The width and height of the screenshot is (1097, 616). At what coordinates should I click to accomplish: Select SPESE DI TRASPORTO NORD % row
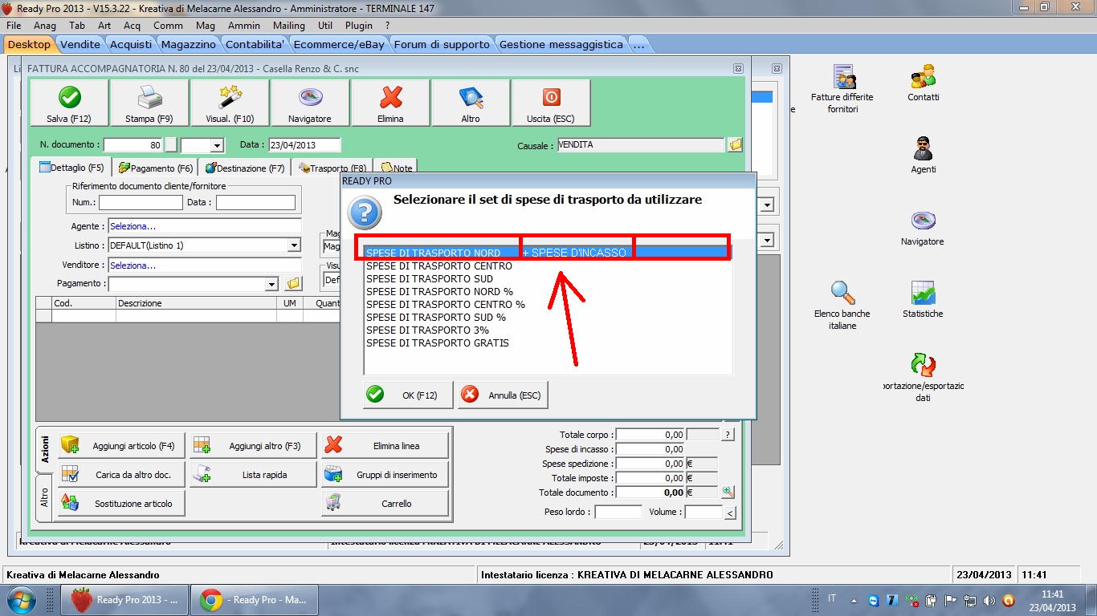tap(548, 291)
